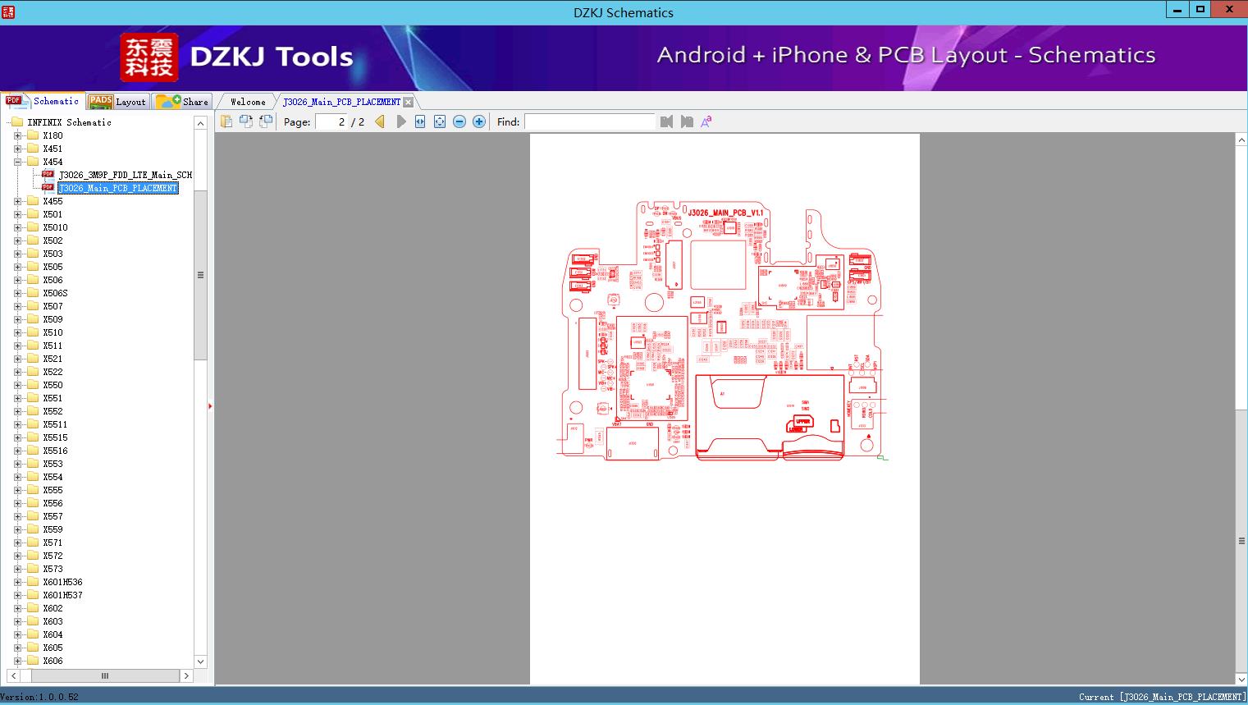This screenshot has width=1248, height=705.
Task: Toggle match case search option icon
Action: pos(706,121)
